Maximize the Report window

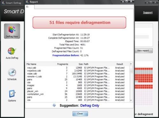[127, 2]
